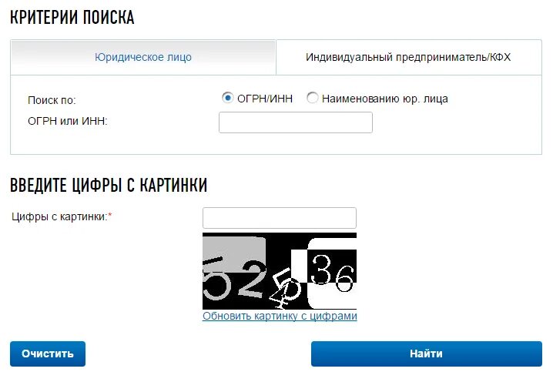Click the captcha digits image

(280, 271)
